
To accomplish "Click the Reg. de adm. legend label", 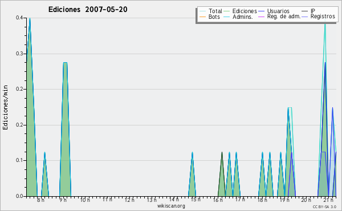I will coord(284,17).
